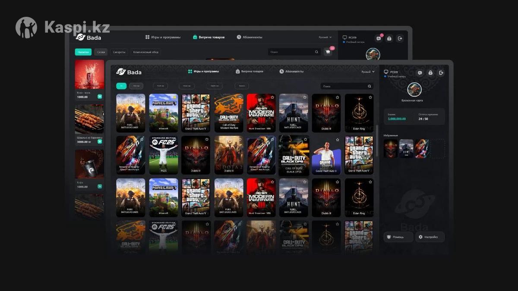Open the shopping cart with red badge
This screenshot has width=518, height=291.
[328, 52]
